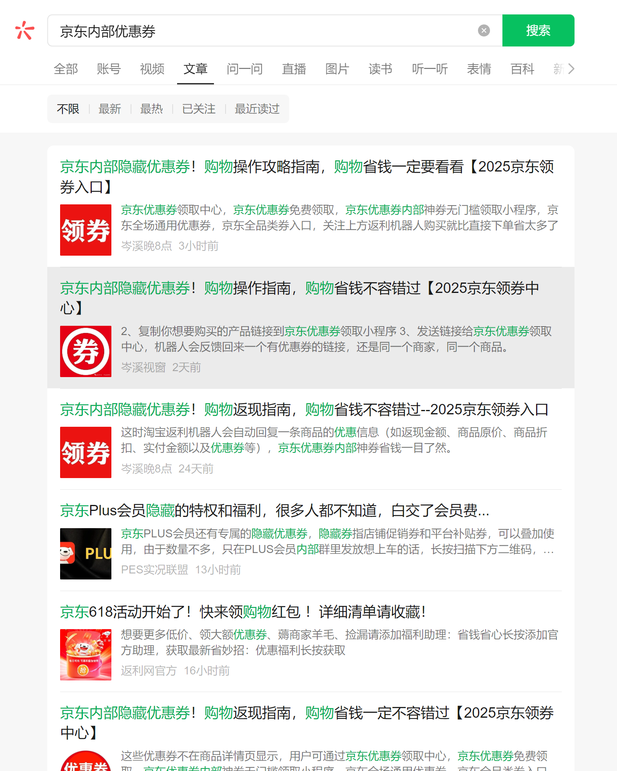This screenshot has height=771, width=617.
Task: Open the 问一问 tab
Action: pos(245,69)
